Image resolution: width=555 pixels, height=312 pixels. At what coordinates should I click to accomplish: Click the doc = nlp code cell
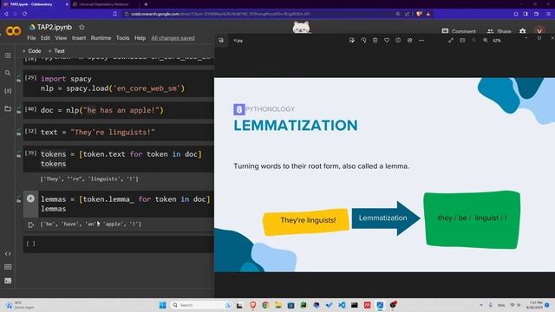click(x=118, y=110)
